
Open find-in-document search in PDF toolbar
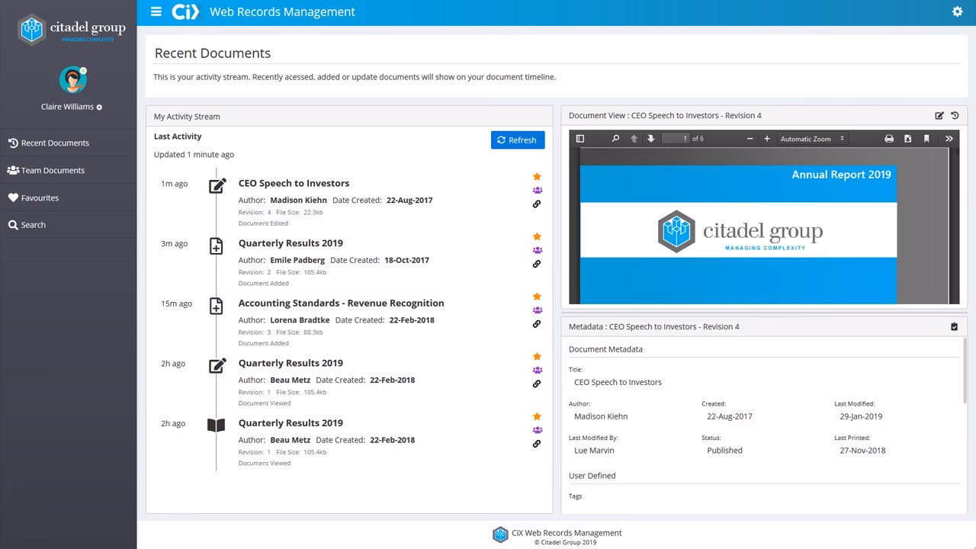(615, 139)
